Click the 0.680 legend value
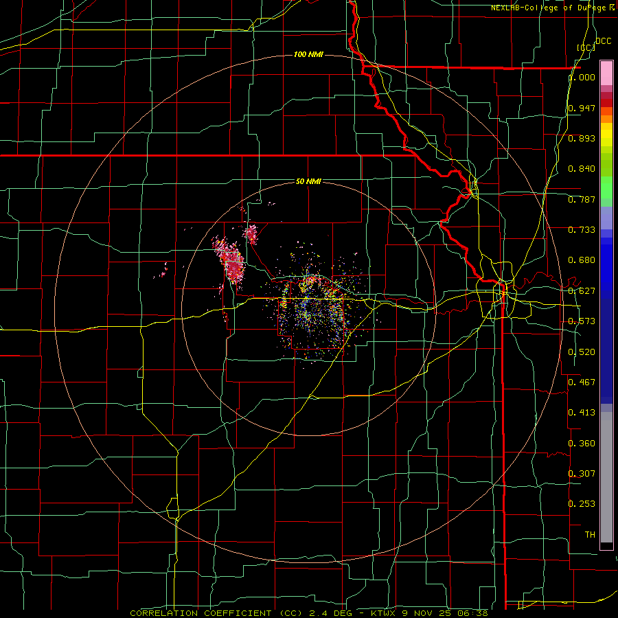This screenshot has width=618, height=618. (582, 260)
